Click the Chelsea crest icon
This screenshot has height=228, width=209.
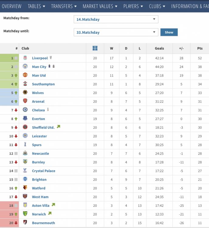[x=25, y=110]
